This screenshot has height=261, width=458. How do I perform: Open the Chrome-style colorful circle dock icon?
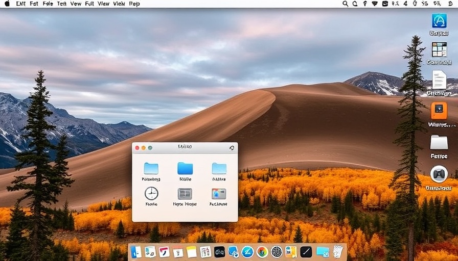262,252
